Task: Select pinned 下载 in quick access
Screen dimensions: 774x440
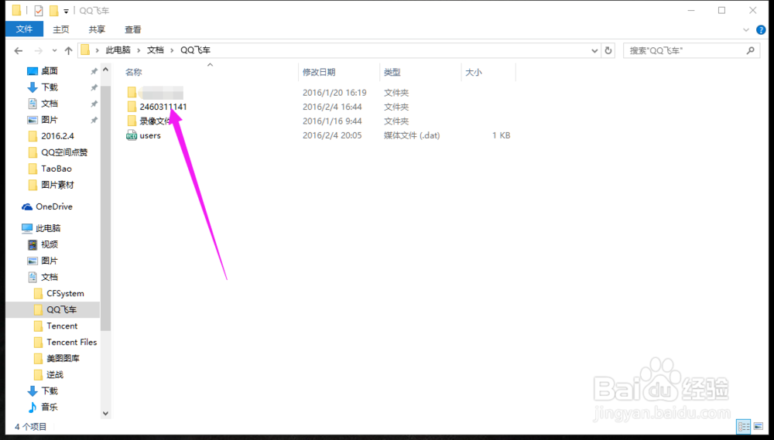Action: [50, 87]
